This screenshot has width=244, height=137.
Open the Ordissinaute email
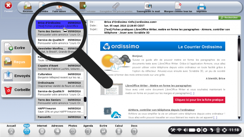point(60,84)
